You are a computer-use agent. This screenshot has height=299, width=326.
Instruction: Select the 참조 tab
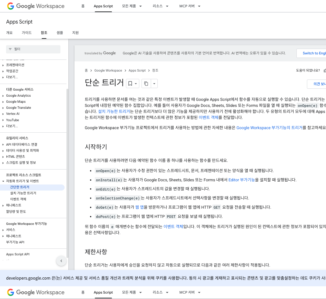coord(44,33)
